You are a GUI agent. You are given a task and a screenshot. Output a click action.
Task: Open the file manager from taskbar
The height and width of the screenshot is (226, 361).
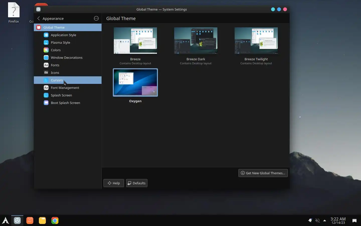point(42,220)
